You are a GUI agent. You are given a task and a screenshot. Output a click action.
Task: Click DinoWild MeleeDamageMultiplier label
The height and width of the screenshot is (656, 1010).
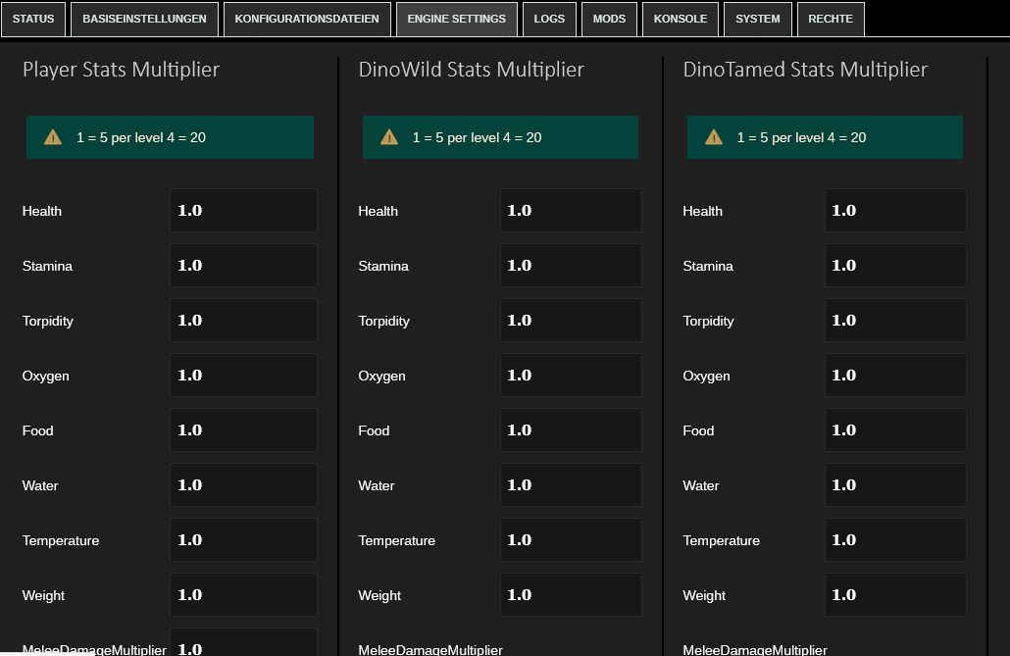pyautogui.click(x=430, y=649)
